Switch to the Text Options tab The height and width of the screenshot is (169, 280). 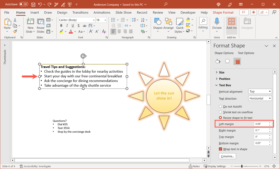[x=246, y=53]
